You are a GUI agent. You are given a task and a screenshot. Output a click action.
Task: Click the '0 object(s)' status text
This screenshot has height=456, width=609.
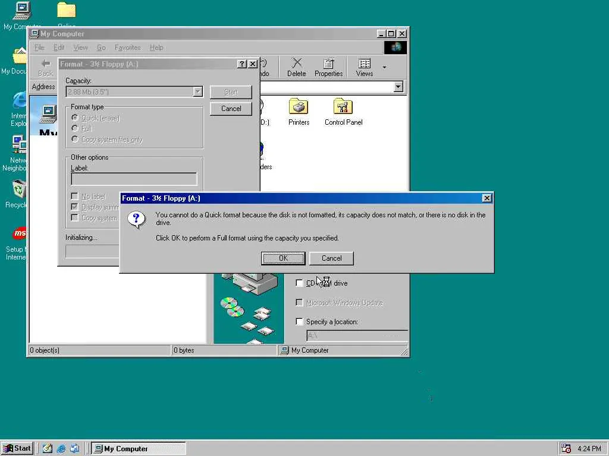[x=44, y=350]
